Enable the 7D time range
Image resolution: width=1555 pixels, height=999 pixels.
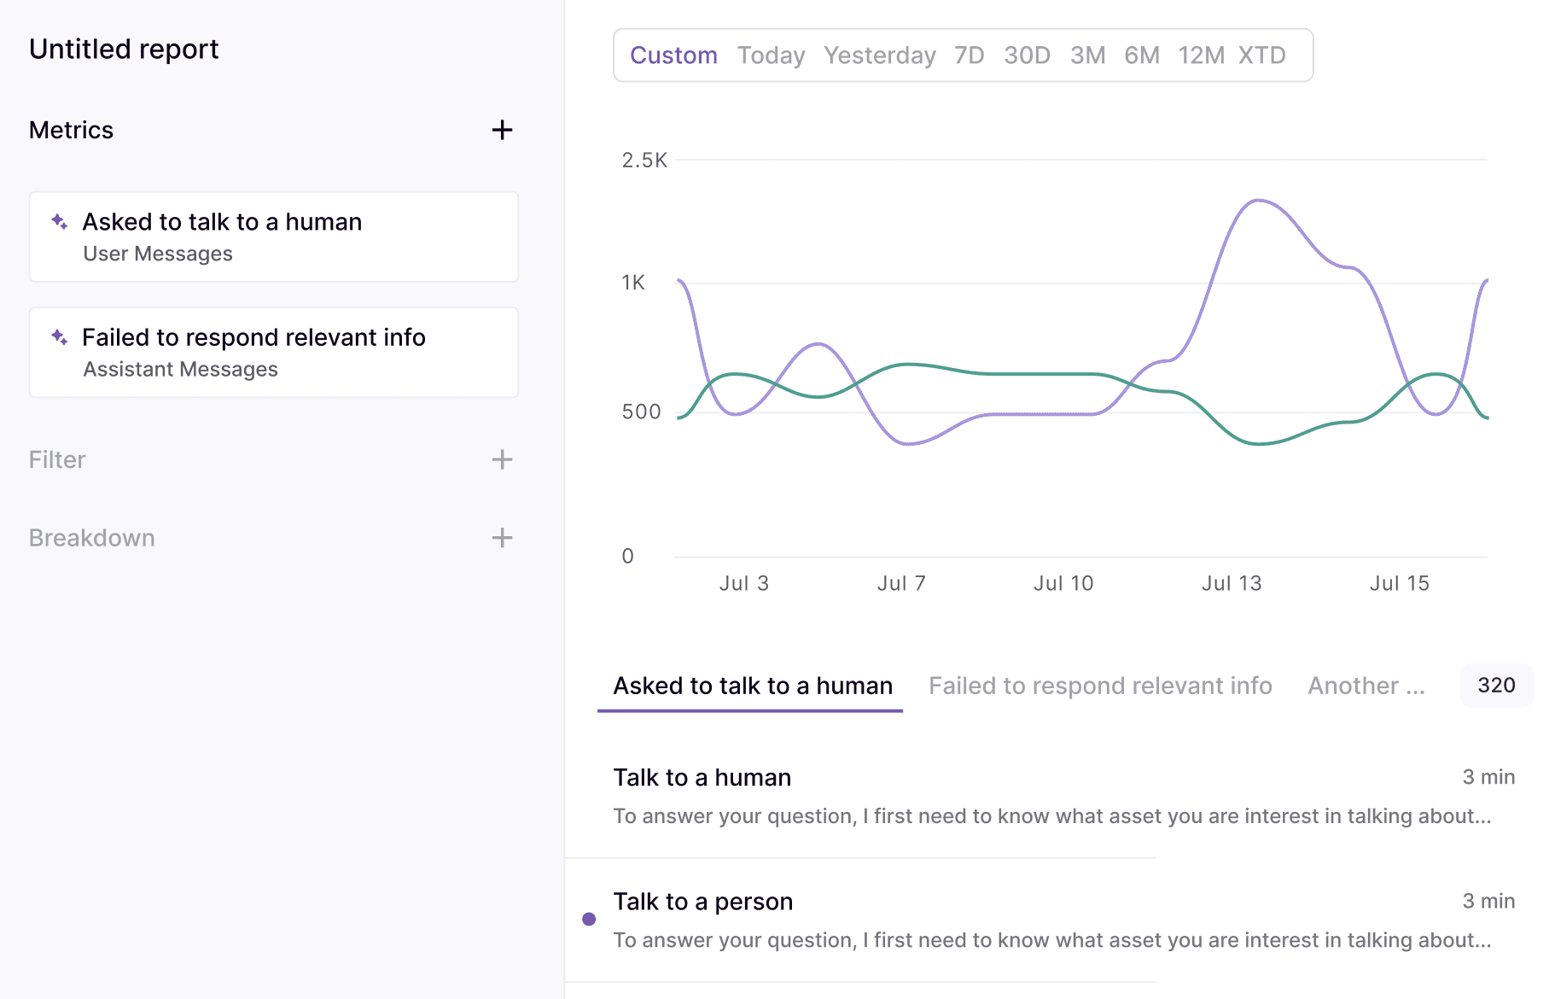coord(970,55)
